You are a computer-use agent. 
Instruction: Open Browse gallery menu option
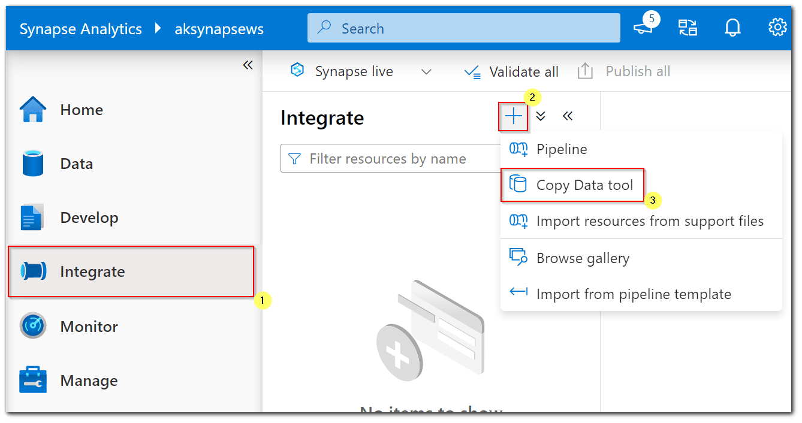(x=641, y=258)
